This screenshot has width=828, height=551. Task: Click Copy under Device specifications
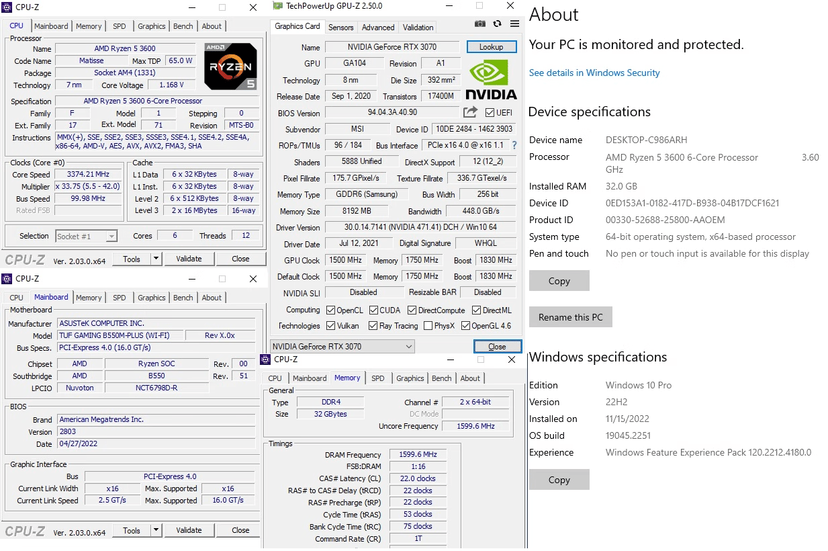(x=559, y=281)
